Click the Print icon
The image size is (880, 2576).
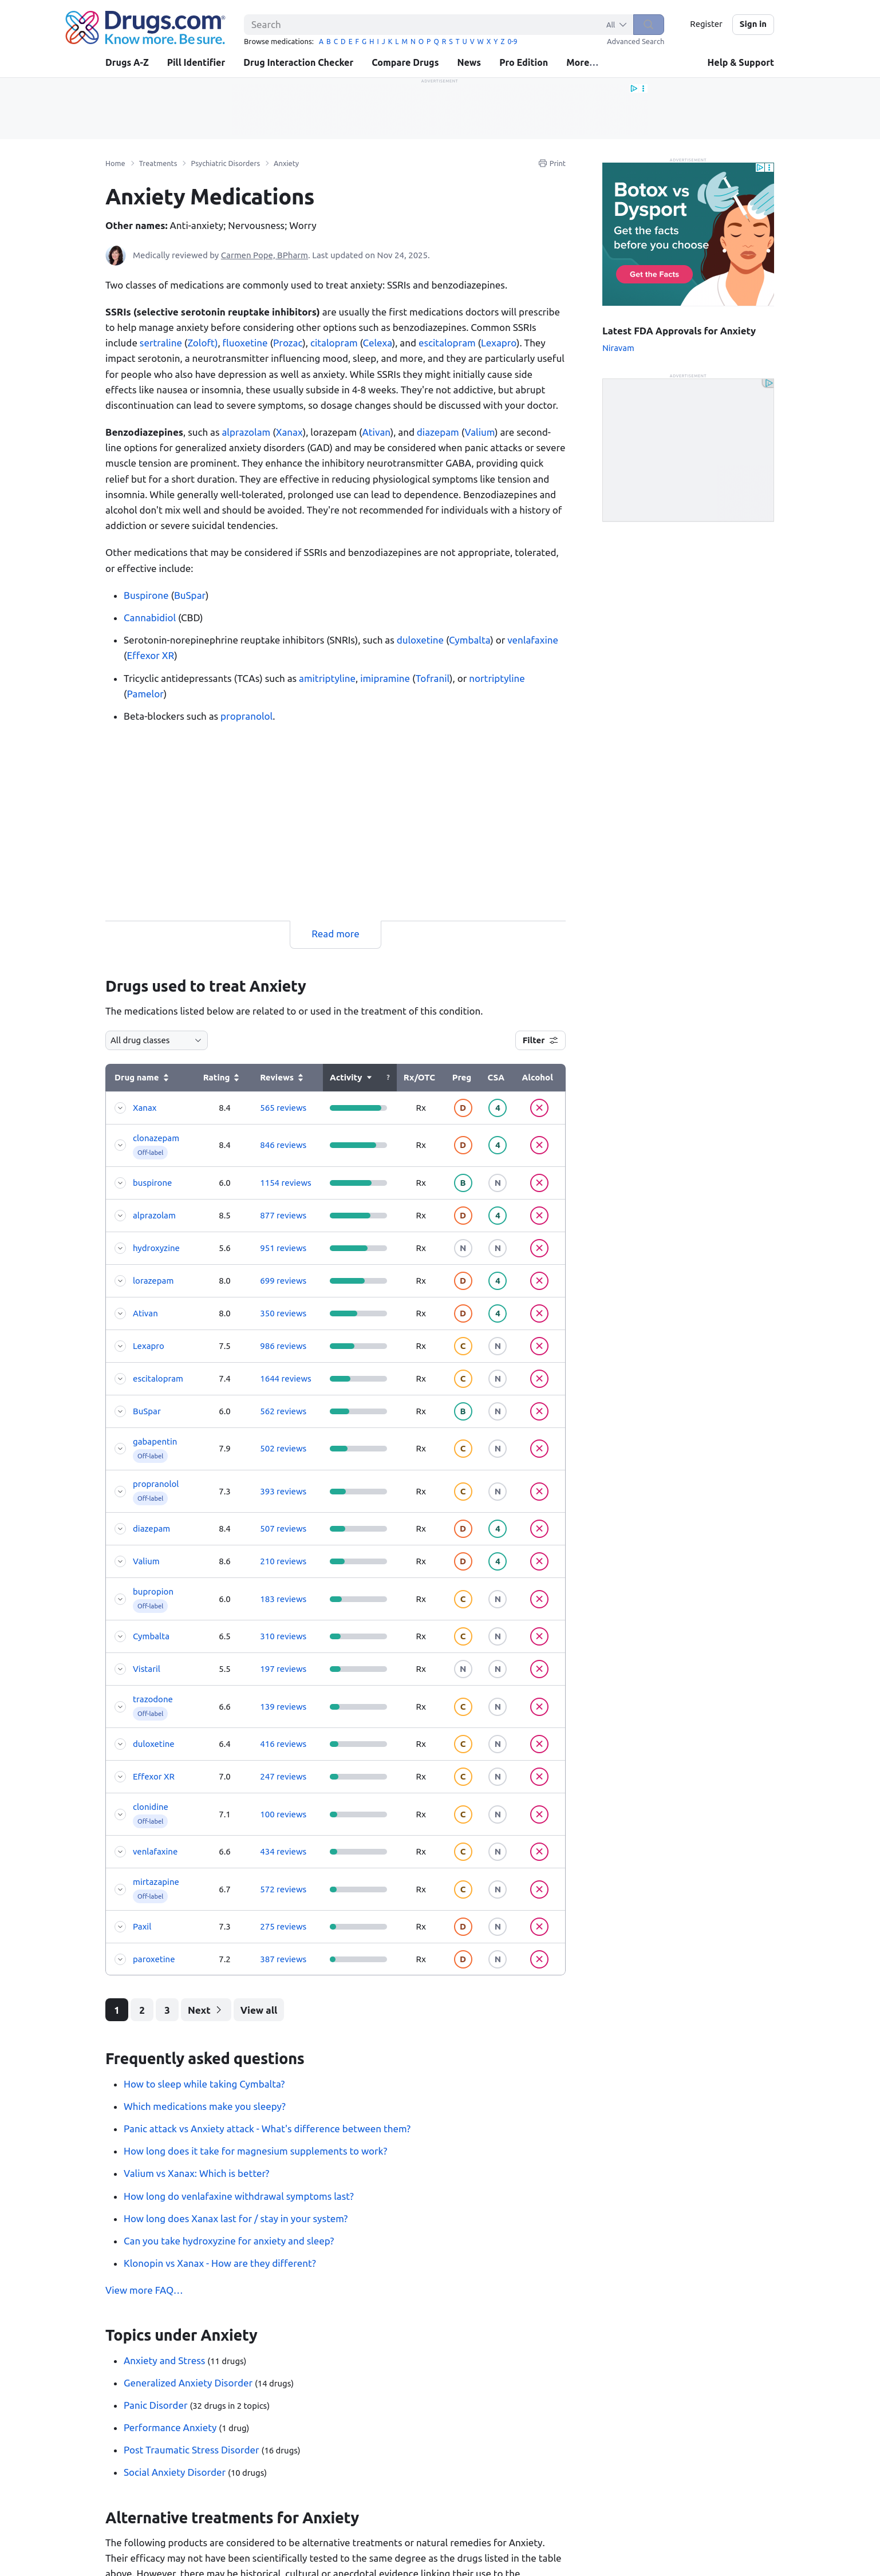(x=551, y=163)
